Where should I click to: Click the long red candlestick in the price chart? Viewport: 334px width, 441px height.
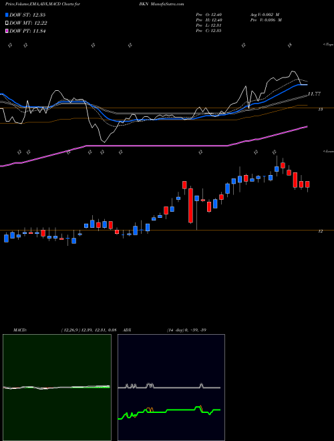(190, 206)
